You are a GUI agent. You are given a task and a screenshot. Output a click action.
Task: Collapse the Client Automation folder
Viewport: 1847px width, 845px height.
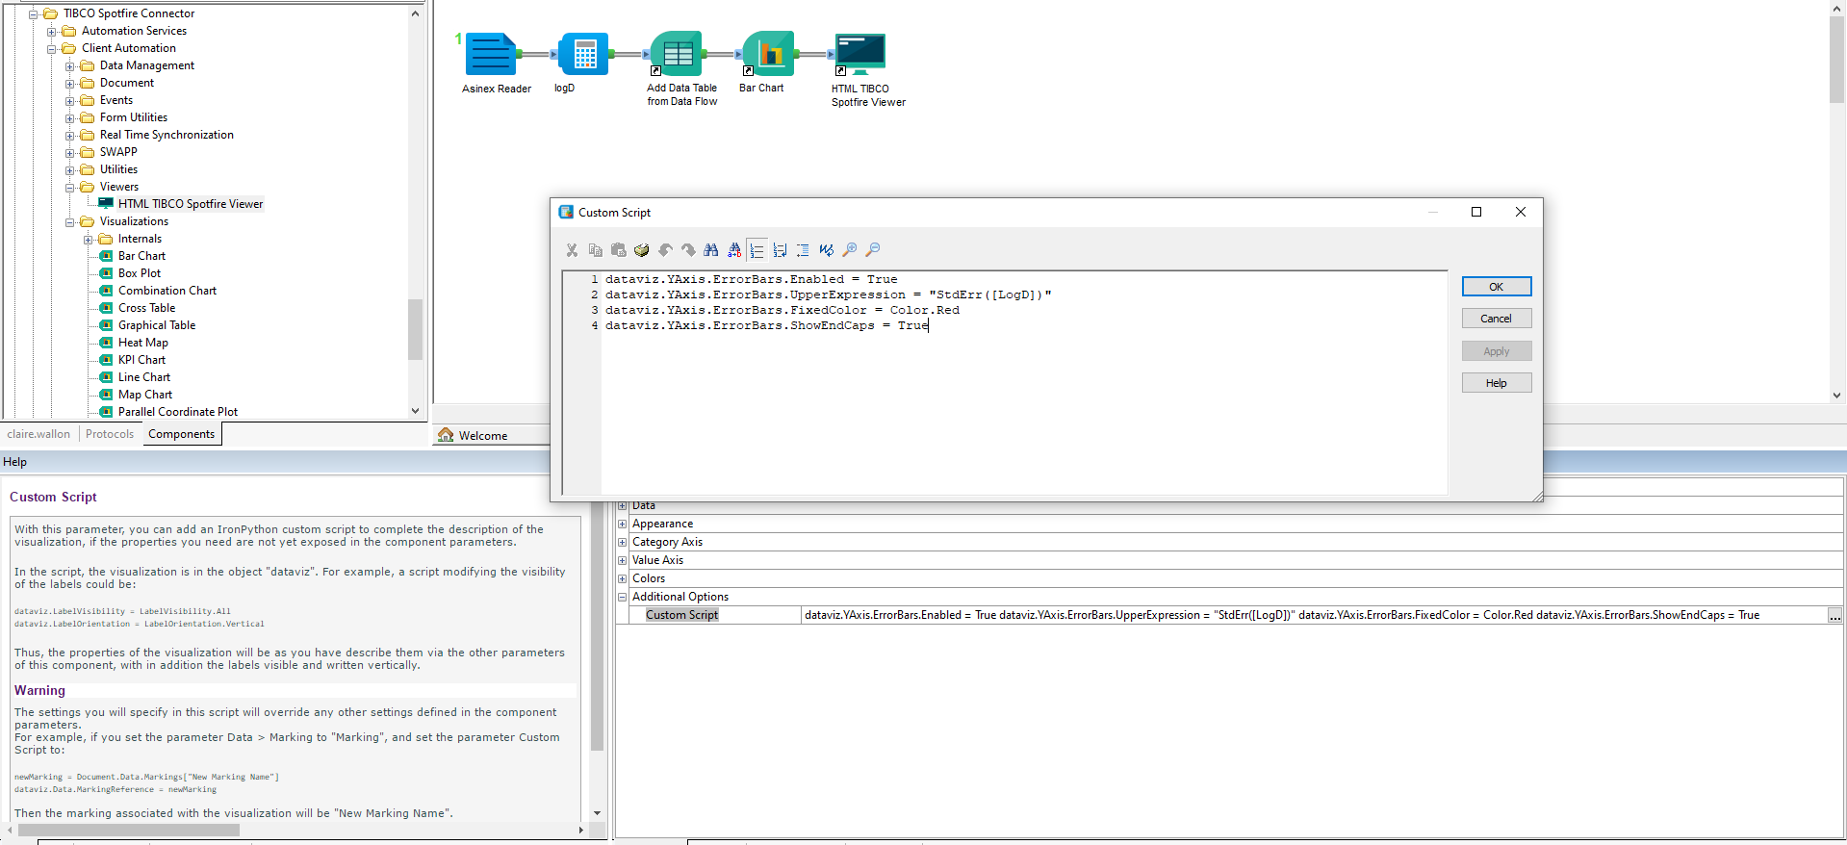[52, 49]
